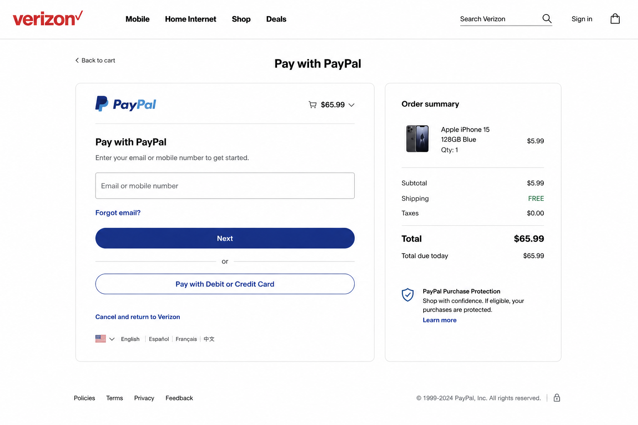Screen dimensions: 638x425
Task: Click the Forgot email? link
Action: [118, 212]
